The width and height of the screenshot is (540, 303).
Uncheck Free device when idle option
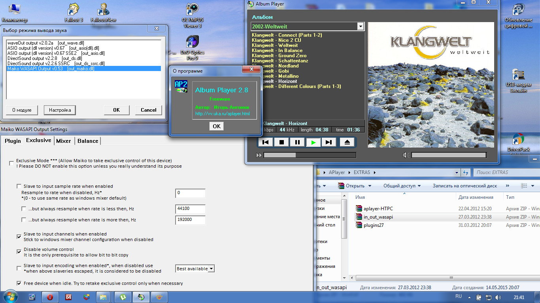[x=19, y=283]
